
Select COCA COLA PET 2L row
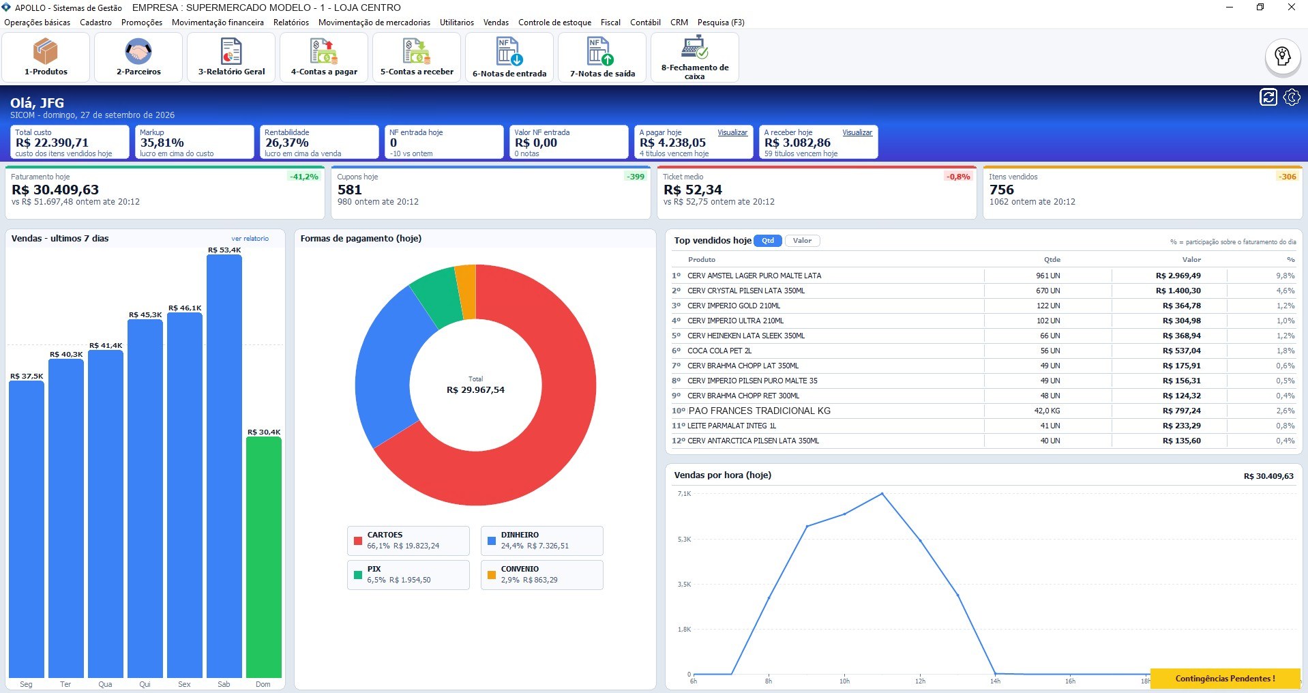(984, 351)
